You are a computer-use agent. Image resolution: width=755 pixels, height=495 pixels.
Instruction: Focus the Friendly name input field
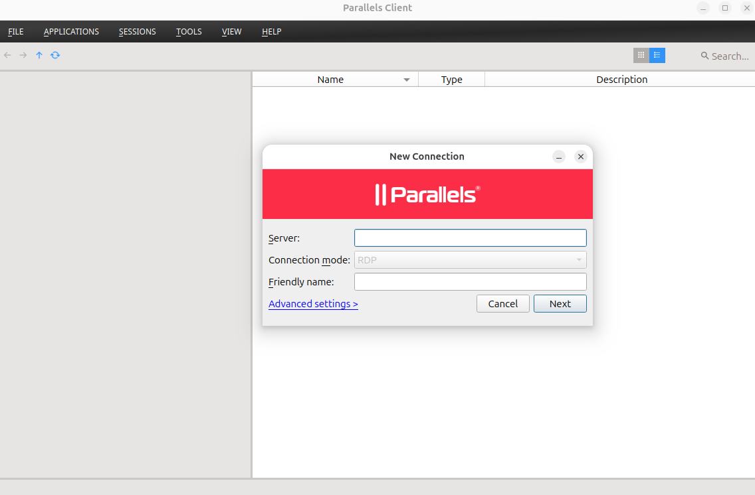tap(471, 281)
